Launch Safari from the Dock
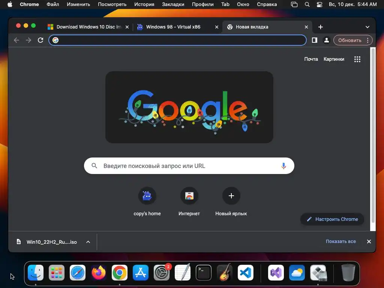 78,273
